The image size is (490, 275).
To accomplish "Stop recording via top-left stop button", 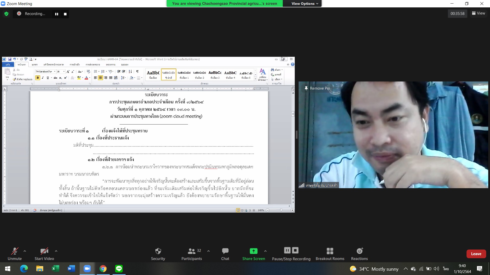I will 65,14.
